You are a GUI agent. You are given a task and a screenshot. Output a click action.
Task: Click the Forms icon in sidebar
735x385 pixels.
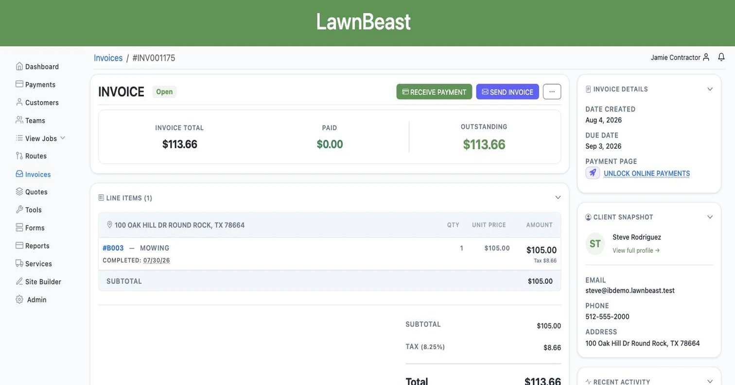(19, 227)
